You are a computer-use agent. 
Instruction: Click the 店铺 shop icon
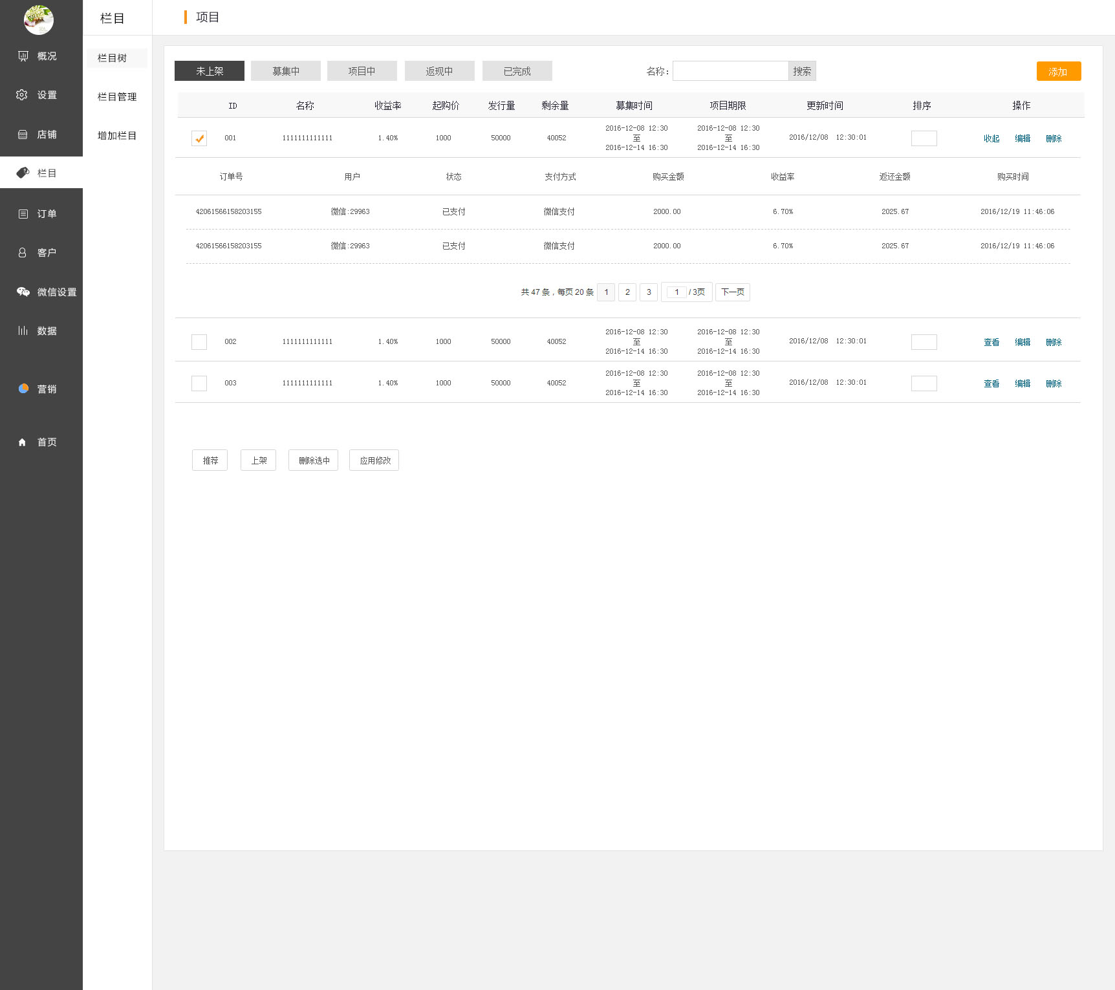(x=23, y=135)
